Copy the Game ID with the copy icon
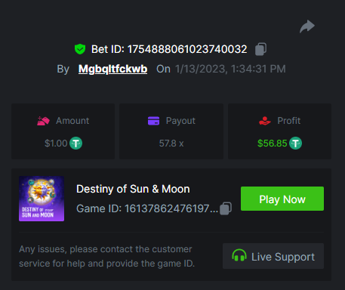This screenshot has width=345, height=290. pos(226,208)
